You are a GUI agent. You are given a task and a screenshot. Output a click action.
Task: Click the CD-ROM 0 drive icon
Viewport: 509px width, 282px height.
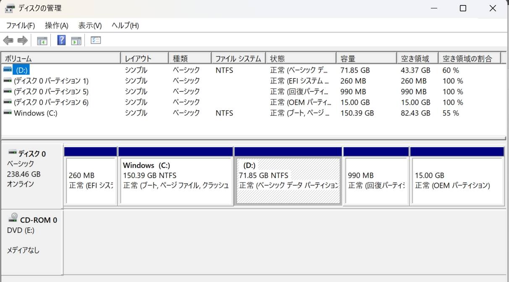point(14,217)
